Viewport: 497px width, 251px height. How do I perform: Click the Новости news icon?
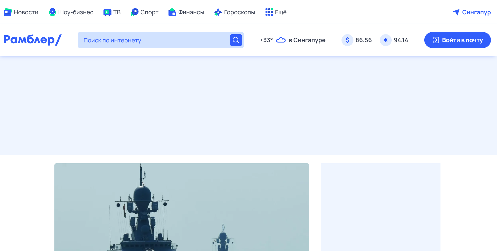8,12
